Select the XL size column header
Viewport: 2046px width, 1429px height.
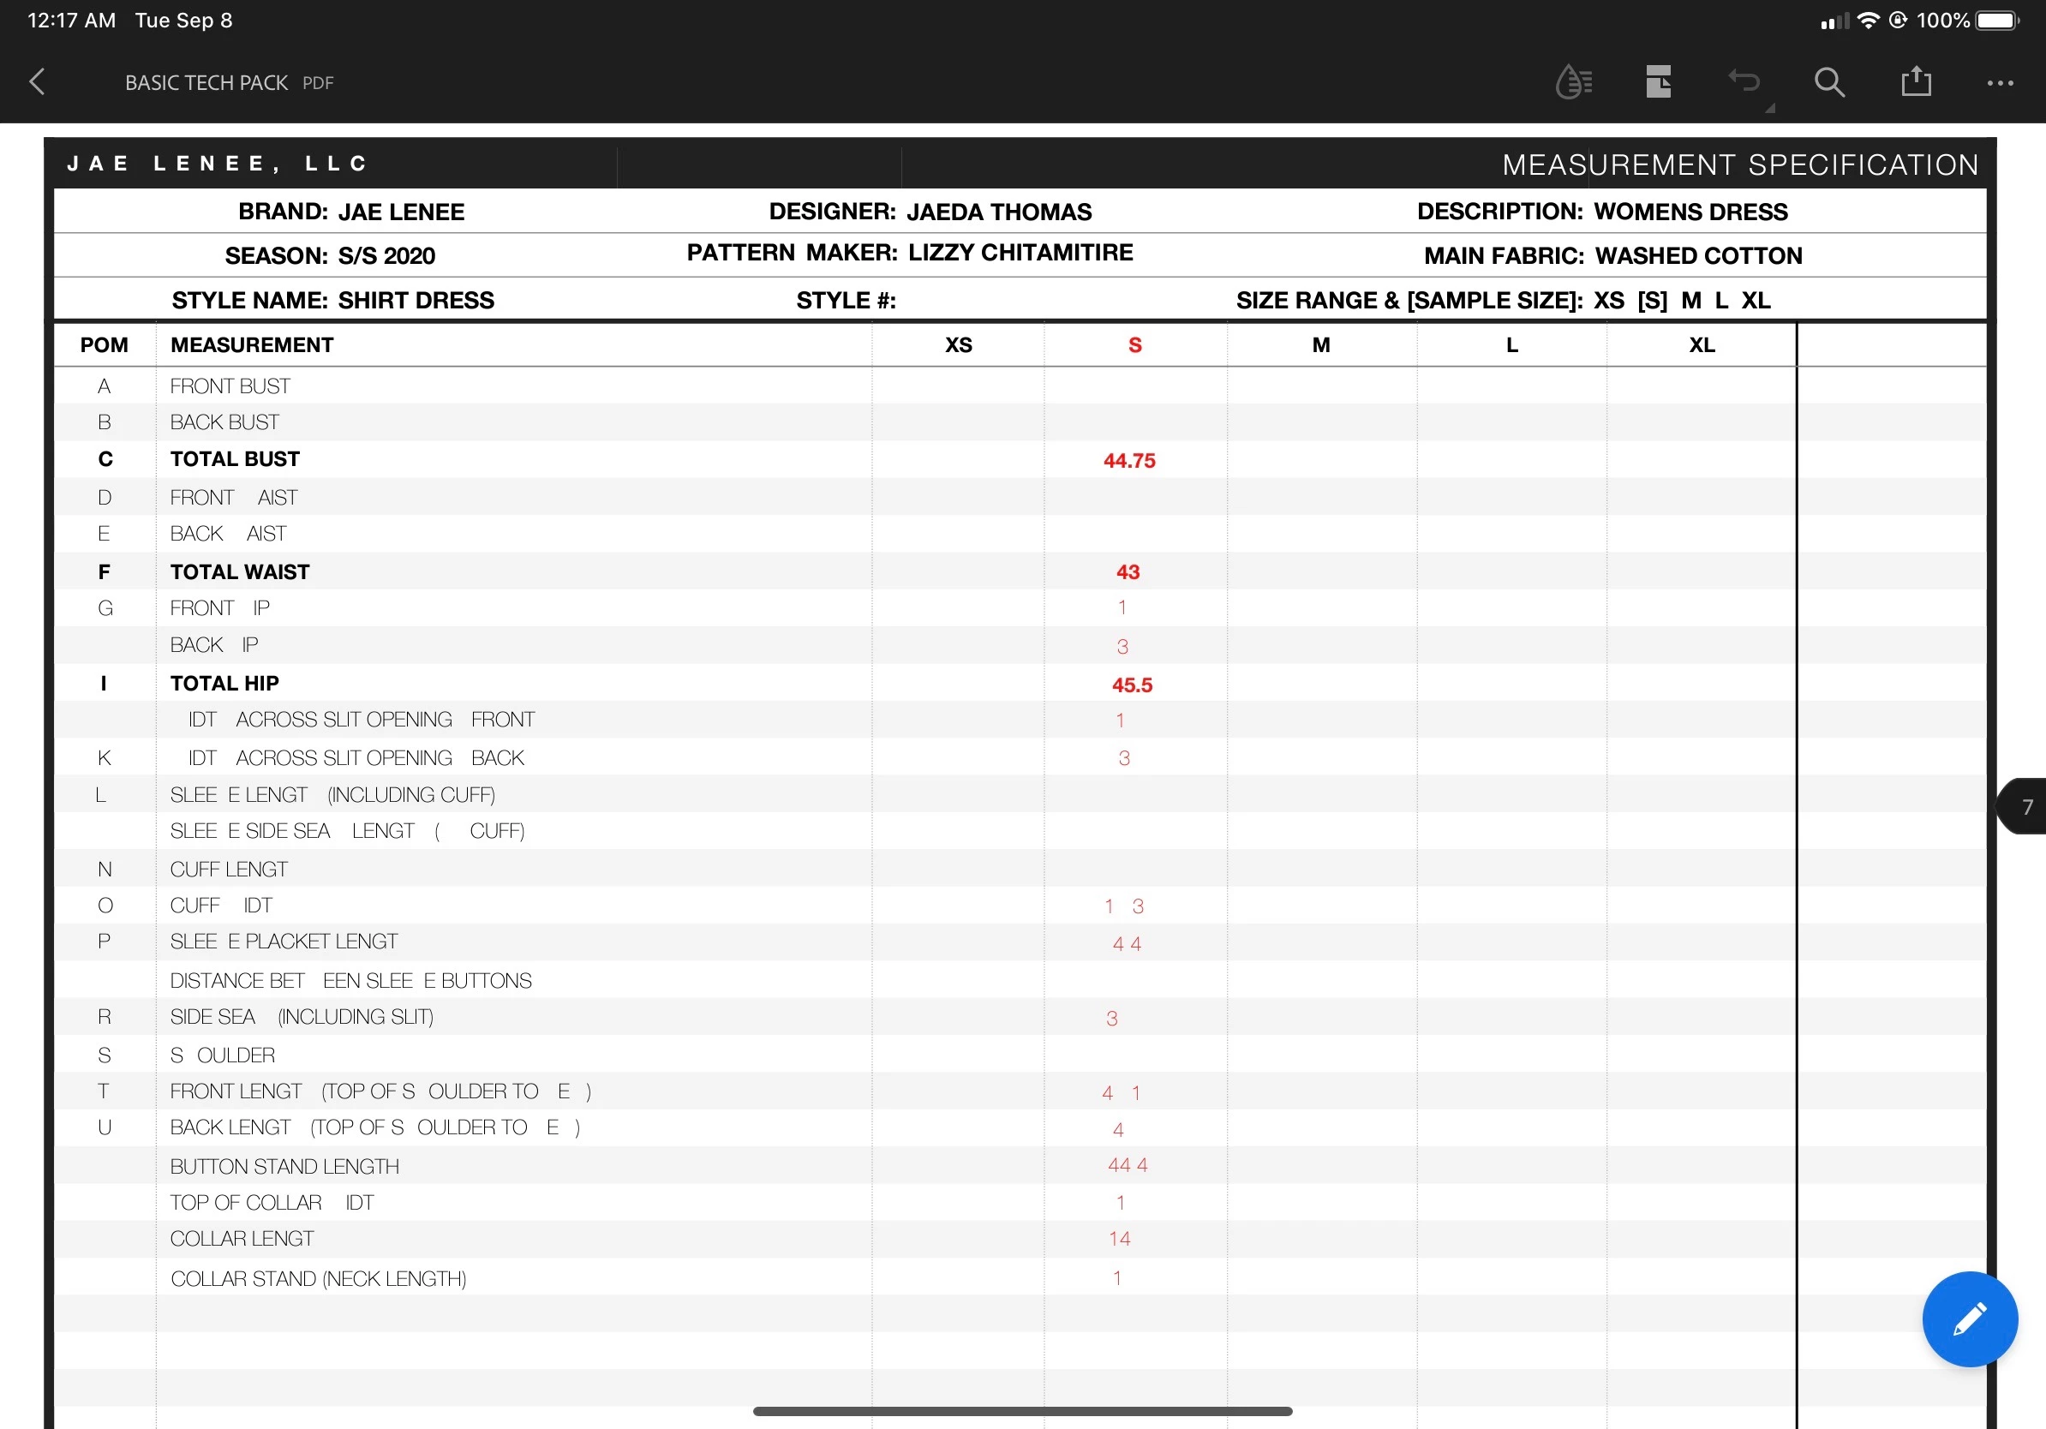pyautogui.click(x=1701, y=344)
